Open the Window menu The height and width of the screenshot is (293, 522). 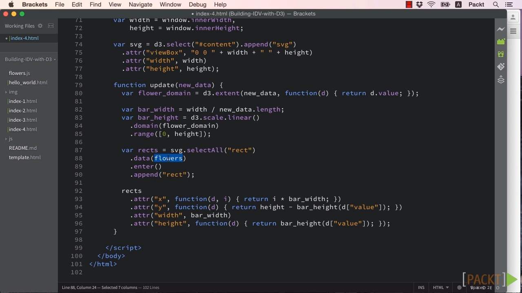point(170,4)
